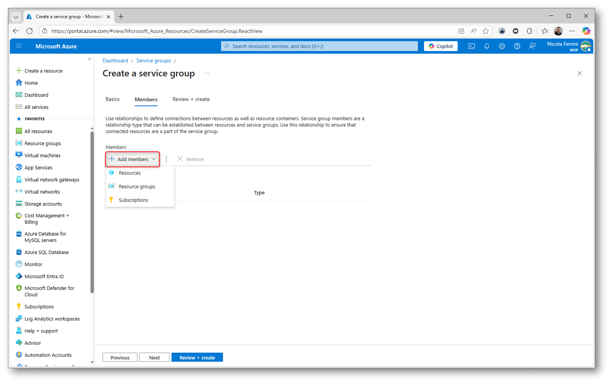Open Storage accounts from favorites
This screenshot has width=611, height=384.
[43, 204]
